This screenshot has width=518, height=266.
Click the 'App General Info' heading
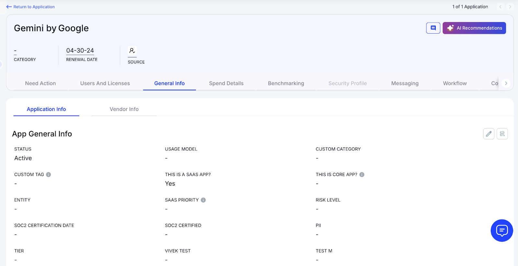pyautogui.click(x=42, y=134)
